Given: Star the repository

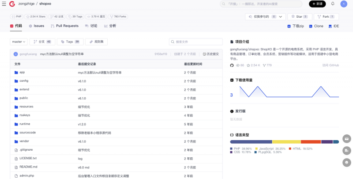Looking at the screenshot, I should [x=300, y=17].
